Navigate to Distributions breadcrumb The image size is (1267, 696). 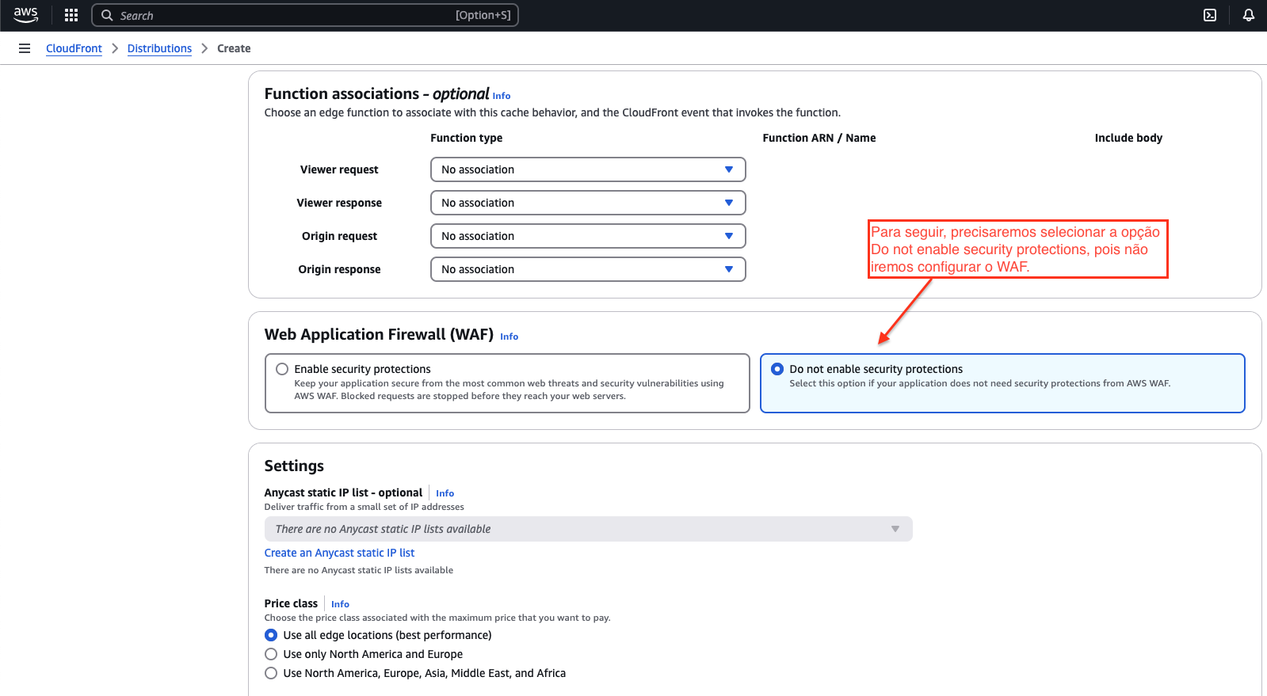(159, 48)
